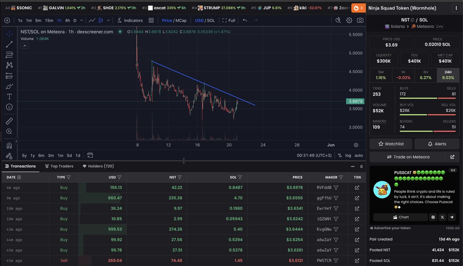This screenshot has width=463, height=266.
Task: Open the emoji sticker tool
Action: coord(9,107)
